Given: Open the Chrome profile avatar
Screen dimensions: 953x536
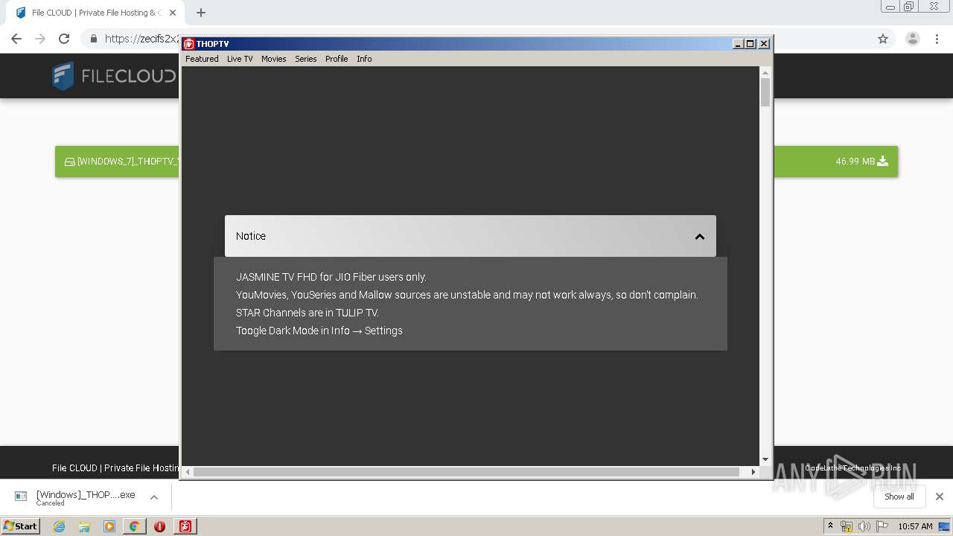Looking at the screenshot, I should [913, 39].
